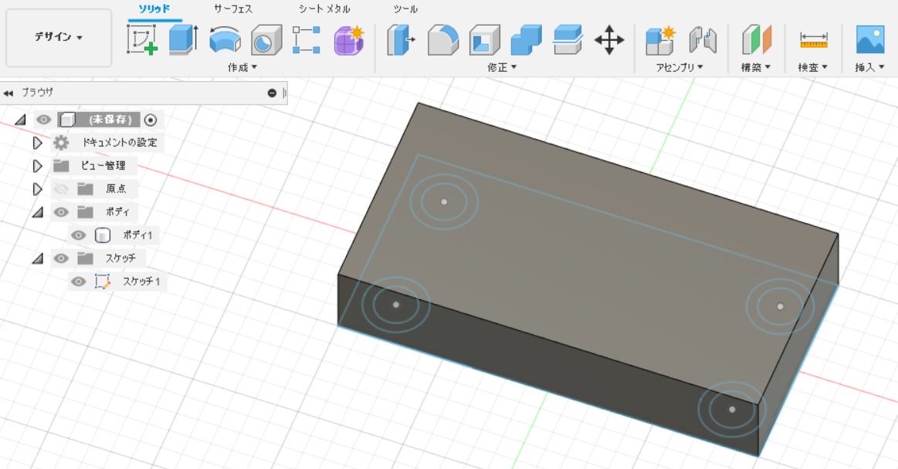898x469 pixels.
Task: Click the root component cube icon
Action: tap(68, 120)
